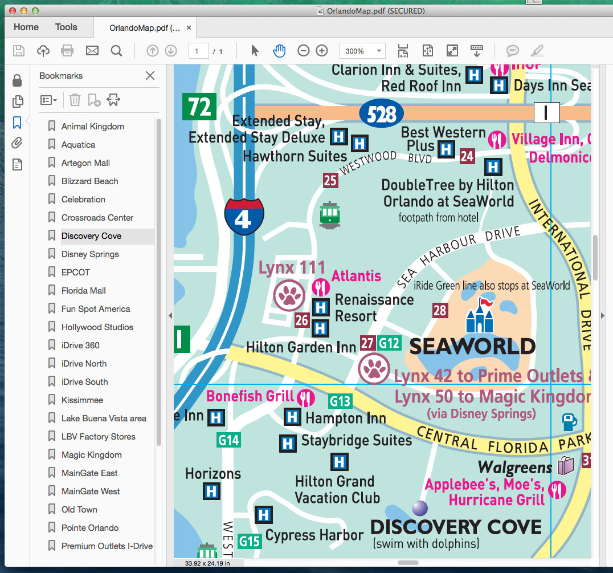This screenshot has height=573, width=613.
Task: Open the 300% zoom level dropdown
Action: [363, 51]
